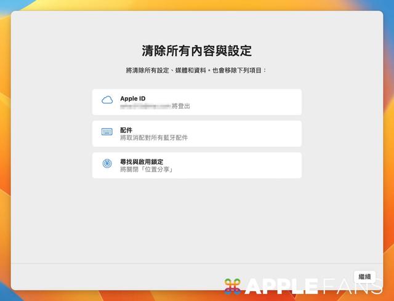
Task: Click the 清除所有內容與設定 title
Action: pos(197,51)
